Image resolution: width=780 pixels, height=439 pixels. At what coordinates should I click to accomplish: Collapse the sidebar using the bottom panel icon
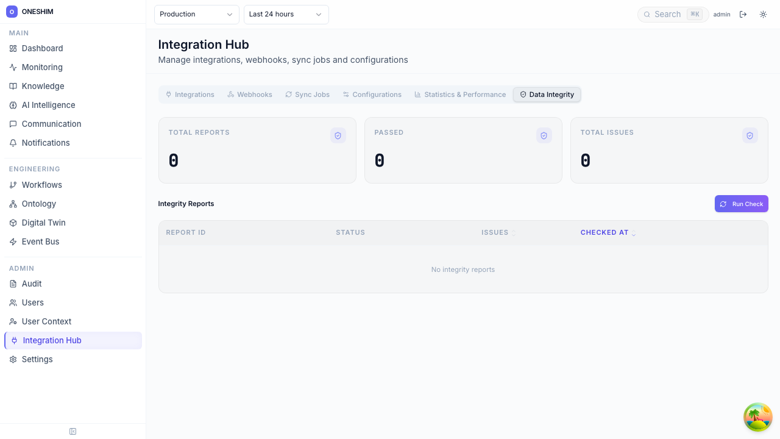(x=73, y=431)
